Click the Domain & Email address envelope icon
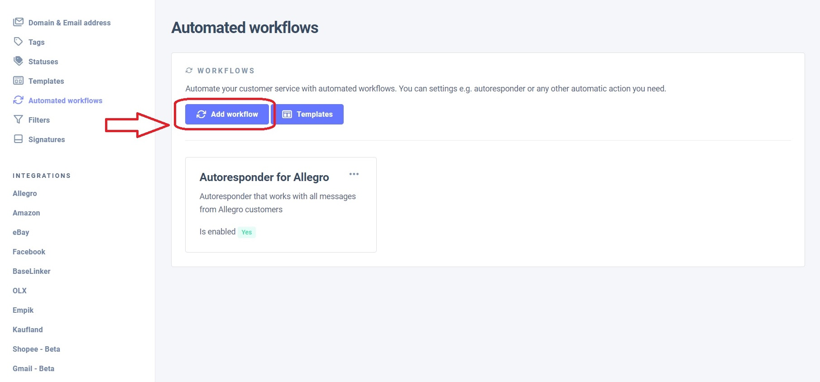The image size is (820, 382). tap(18, 22)
